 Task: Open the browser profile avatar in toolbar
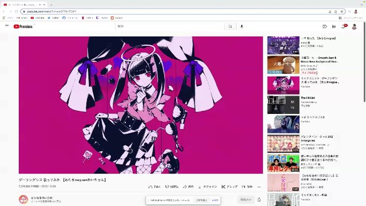point(356,11)
